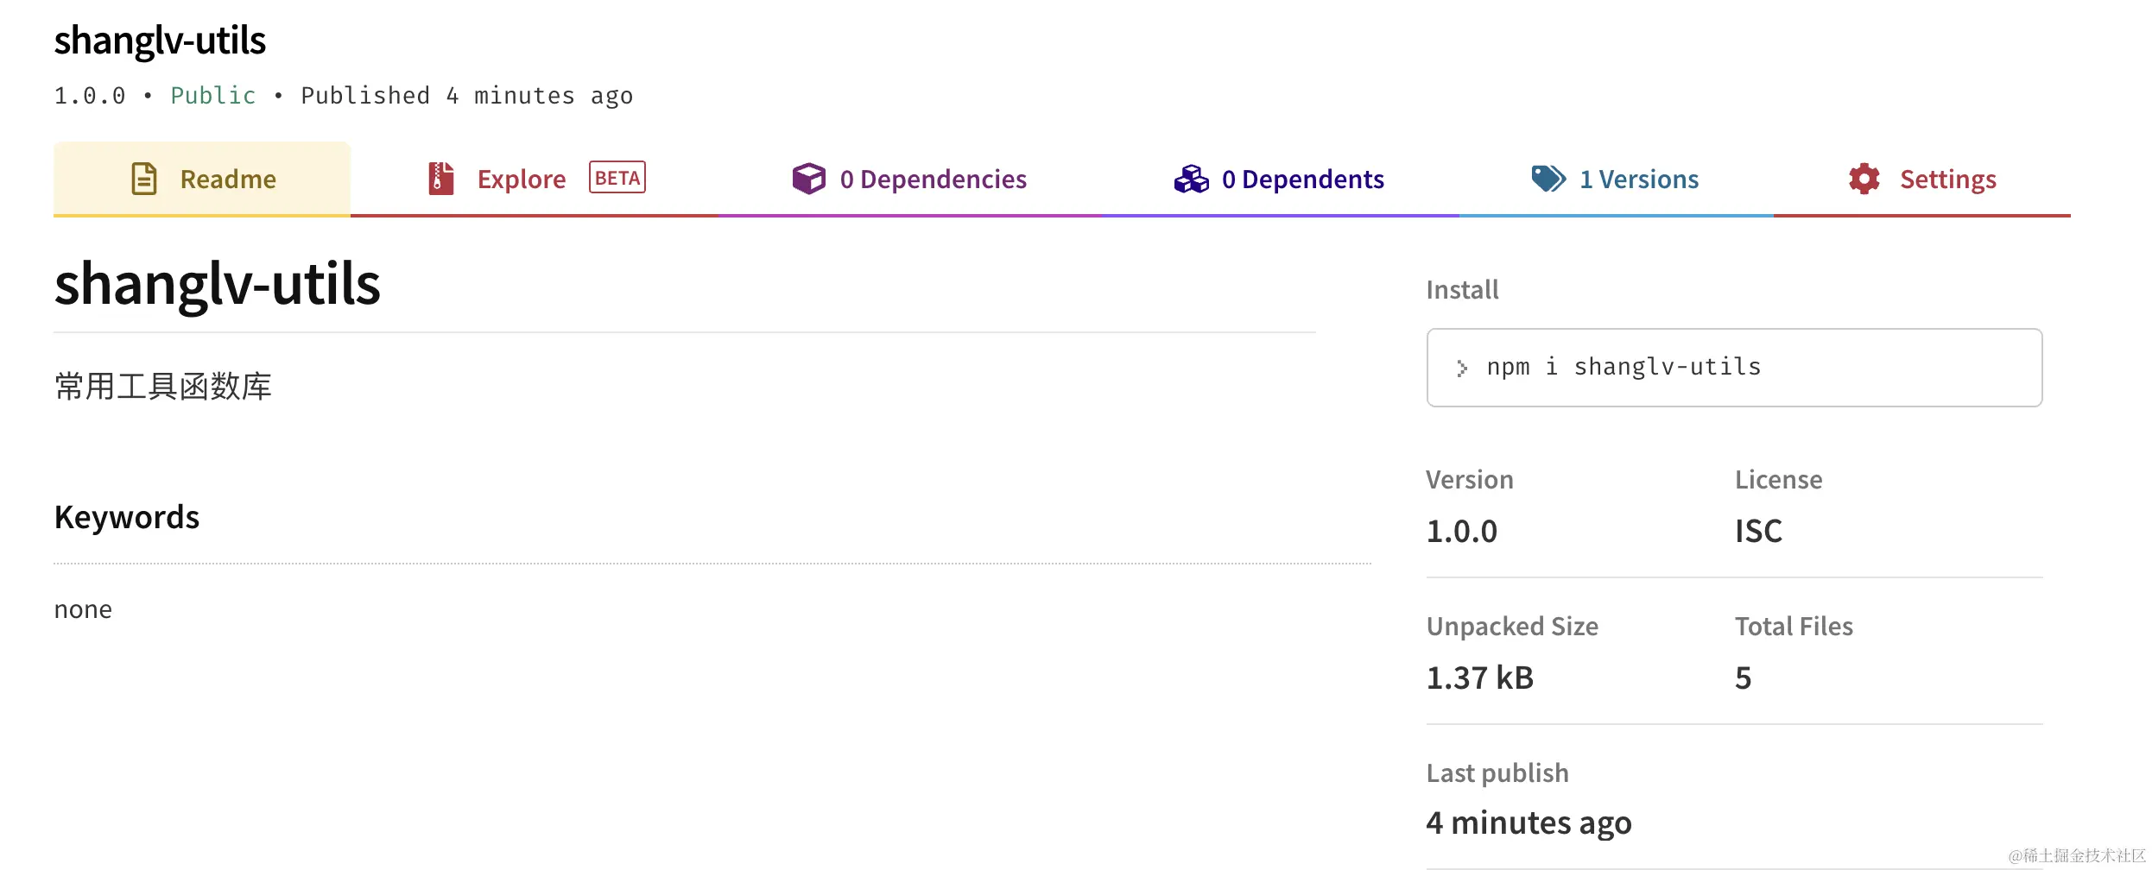The height and width of the screenshot is (870, 2152).
Task: Switch to the Explore tab
Action: click(x=535, y=179)
